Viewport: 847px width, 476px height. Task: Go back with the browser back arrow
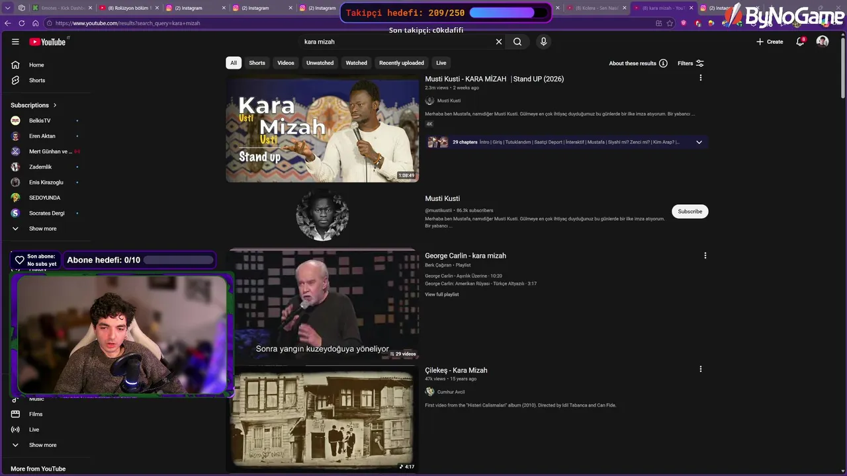coord(8,23)
